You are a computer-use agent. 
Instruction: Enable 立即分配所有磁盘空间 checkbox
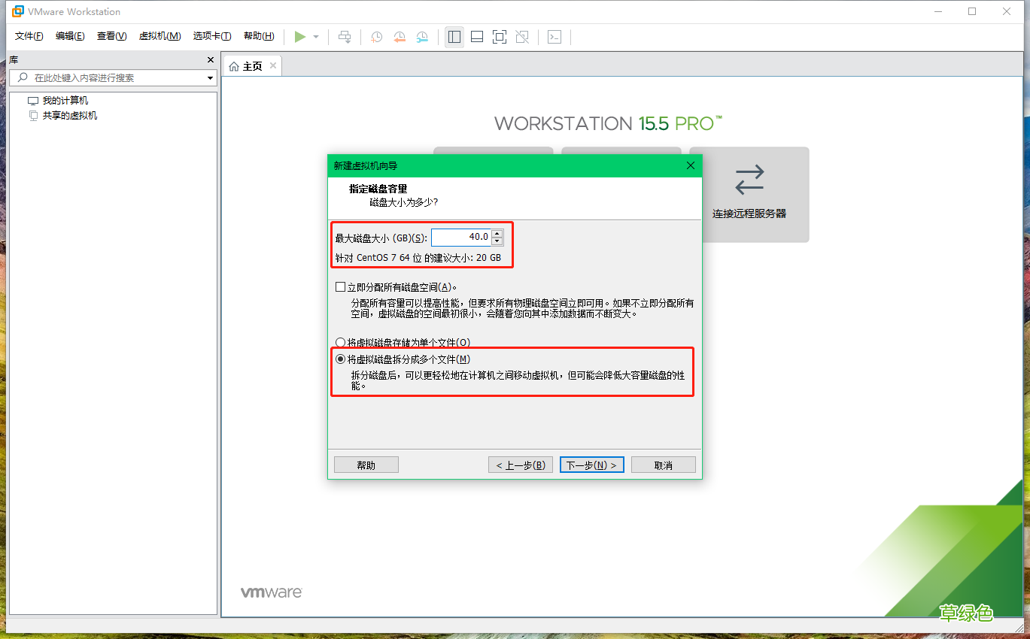click(339, 286)
